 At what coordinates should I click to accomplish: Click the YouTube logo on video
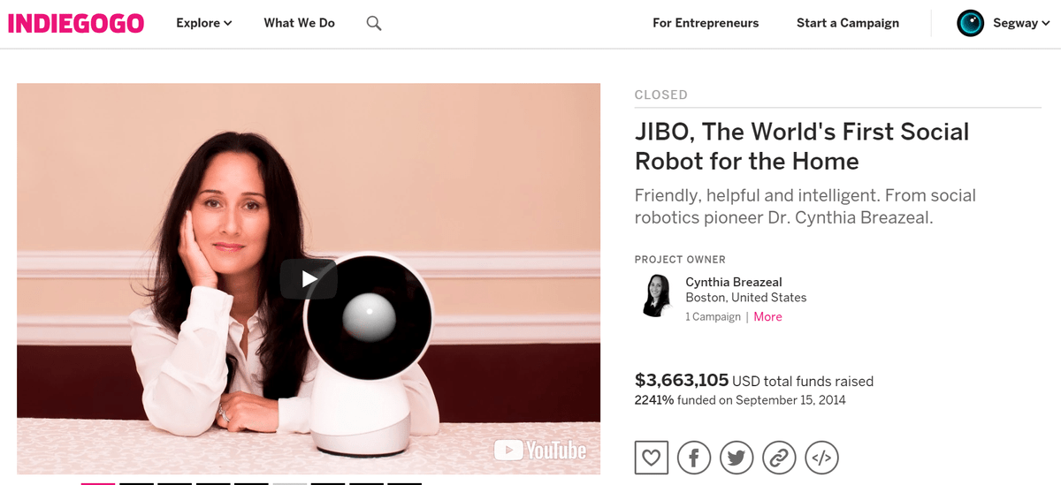tap(540, 451)
